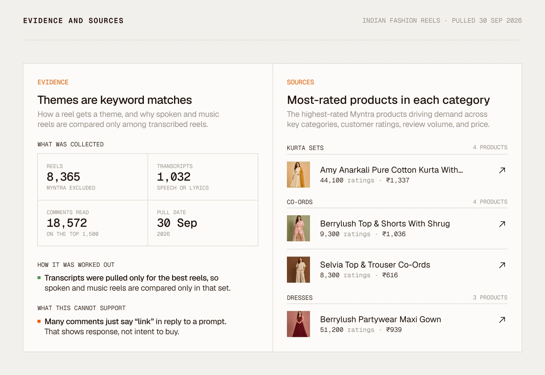
Task: Click 'Transcripts were pulled only for the best reels'
Action: point(126,278)
